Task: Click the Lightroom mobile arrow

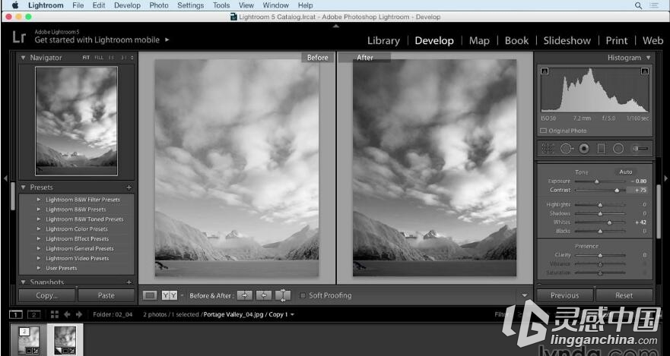Action: click(167, 39)
